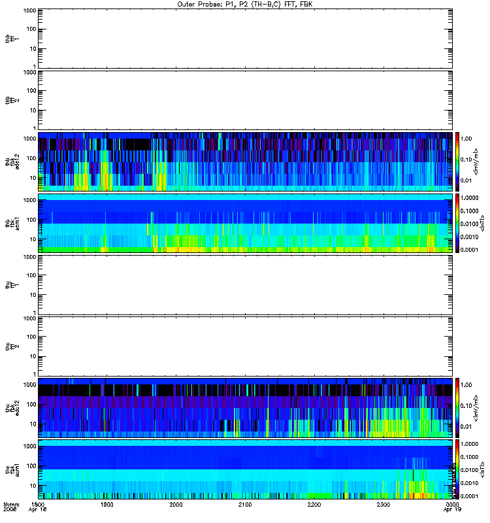Image resolution: width=490 pixels, height=523 pixels.
Task: Click the plot title "Outer Probes: P1, P2 (TH-B,C) FFT, FBK"
Action: coord(245,5)
